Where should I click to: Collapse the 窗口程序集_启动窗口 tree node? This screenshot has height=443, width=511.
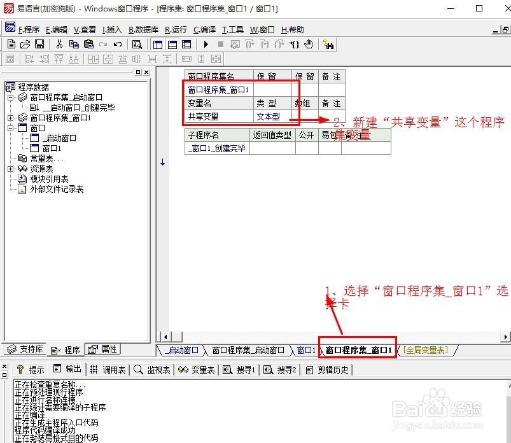point(10,97)
